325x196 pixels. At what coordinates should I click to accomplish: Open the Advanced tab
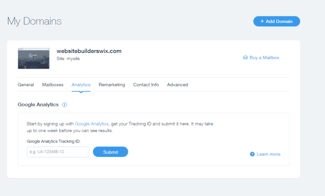tap(178, 85)
